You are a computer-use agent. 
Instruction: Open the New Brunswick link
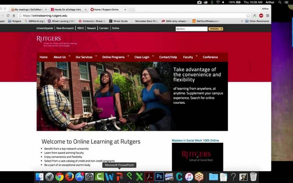65,28
